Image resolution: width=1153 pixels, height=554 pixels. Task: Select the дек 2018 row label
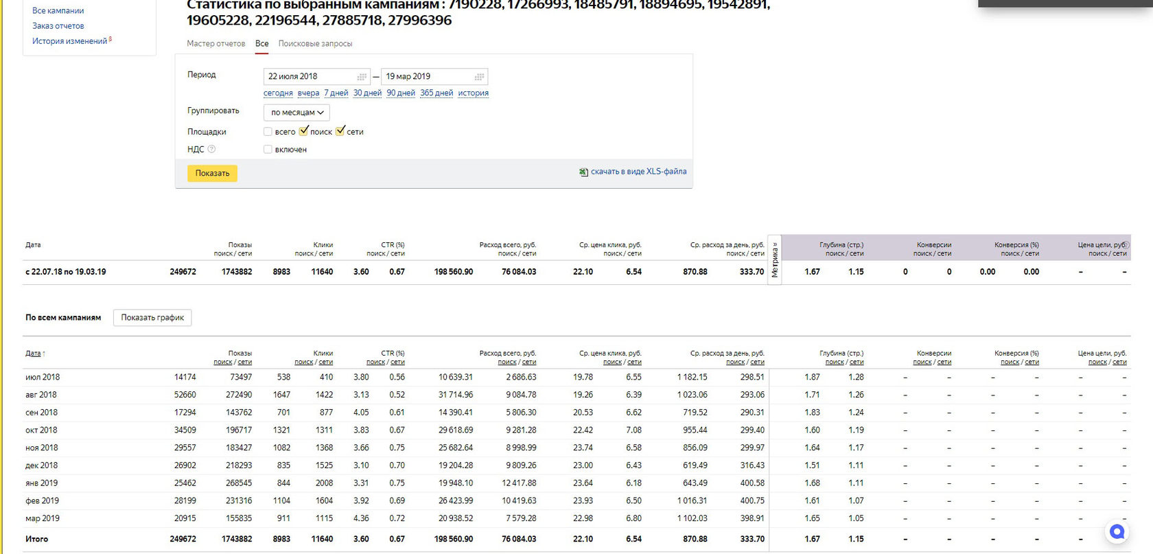pyautogui.click(x=41, y=466)
